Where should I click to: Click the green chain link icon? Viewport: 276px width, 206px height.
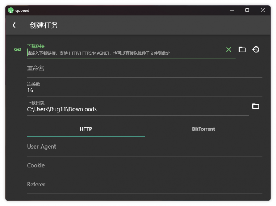(17, 49)
